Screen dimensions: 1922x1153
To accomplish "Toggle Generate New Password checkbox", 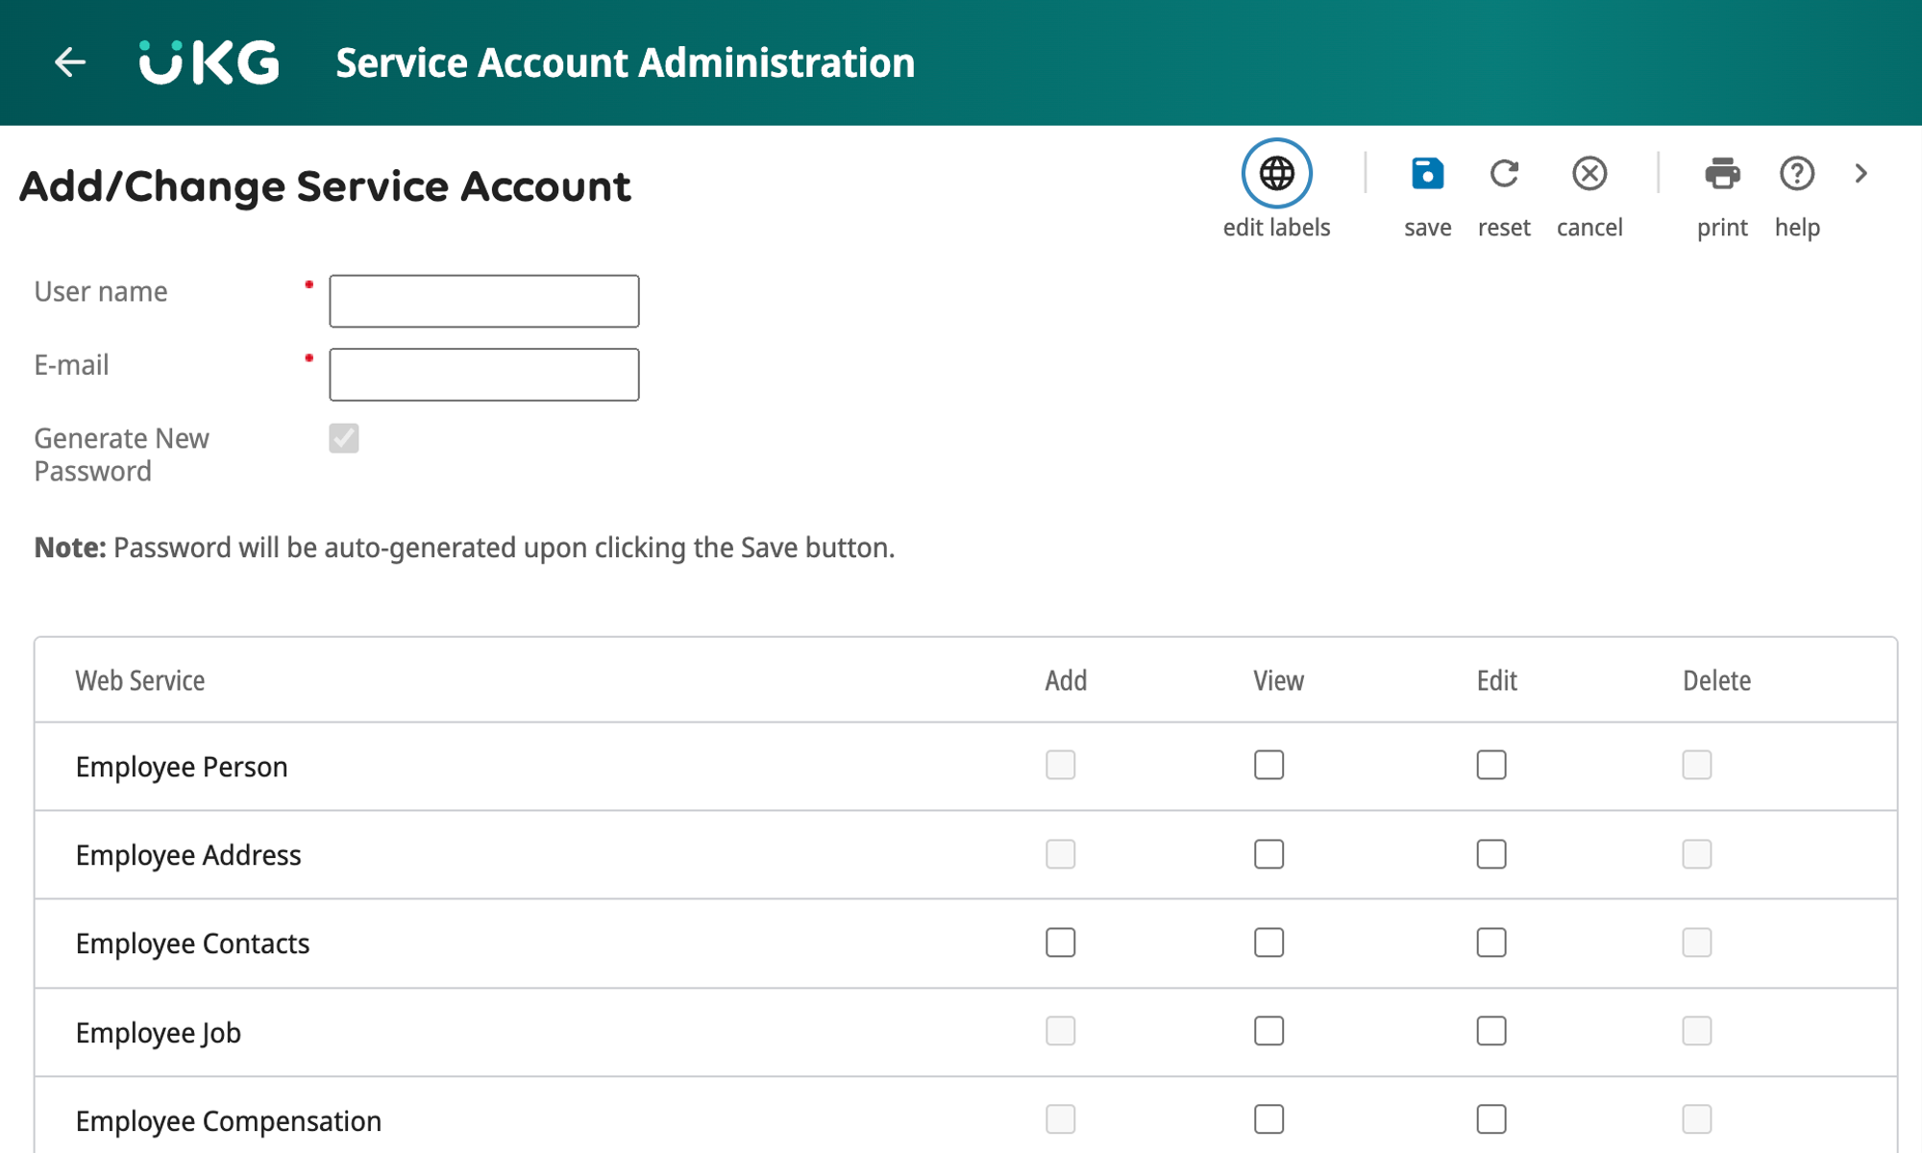I will click(x=343, y=438).
